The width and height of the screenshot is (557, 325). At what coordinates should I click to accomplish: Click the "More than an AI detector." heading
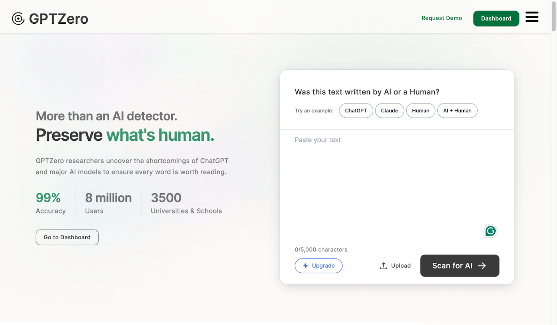coord(107,116)
